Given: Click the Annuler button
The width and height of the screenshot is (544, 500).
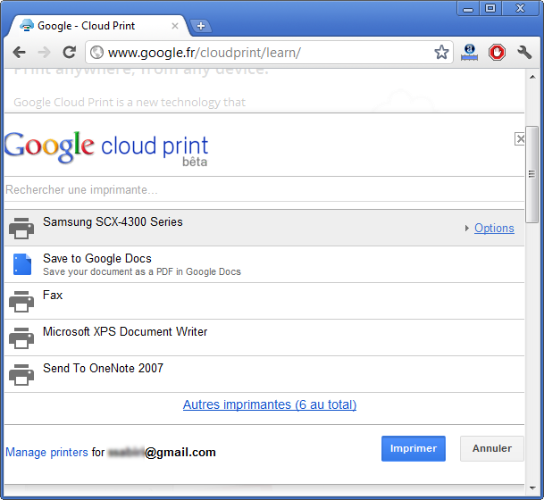Looking at the screenshot, I should [491, 448].
